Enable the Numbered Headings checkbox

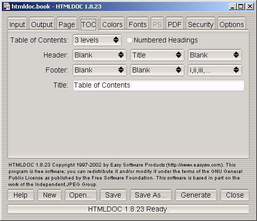[x=129, y=40]
